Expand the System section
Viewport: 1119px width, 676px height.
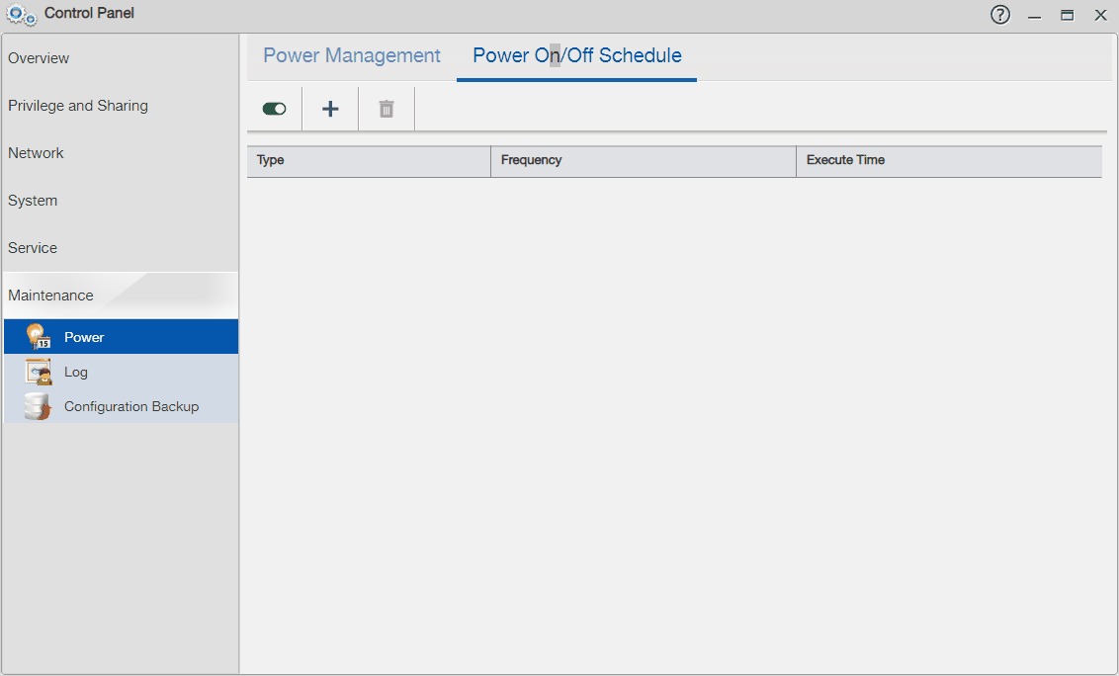coord(121,201)
